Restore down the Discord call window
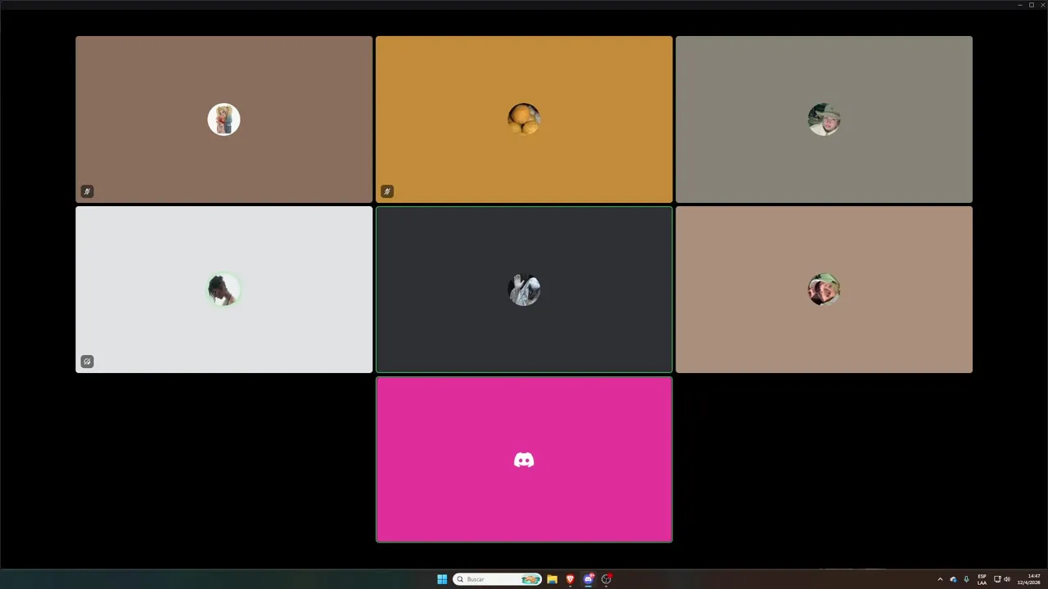 pos(1031,5)
